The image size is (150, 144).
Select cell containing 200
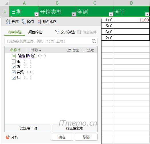[x=107, y=38]
